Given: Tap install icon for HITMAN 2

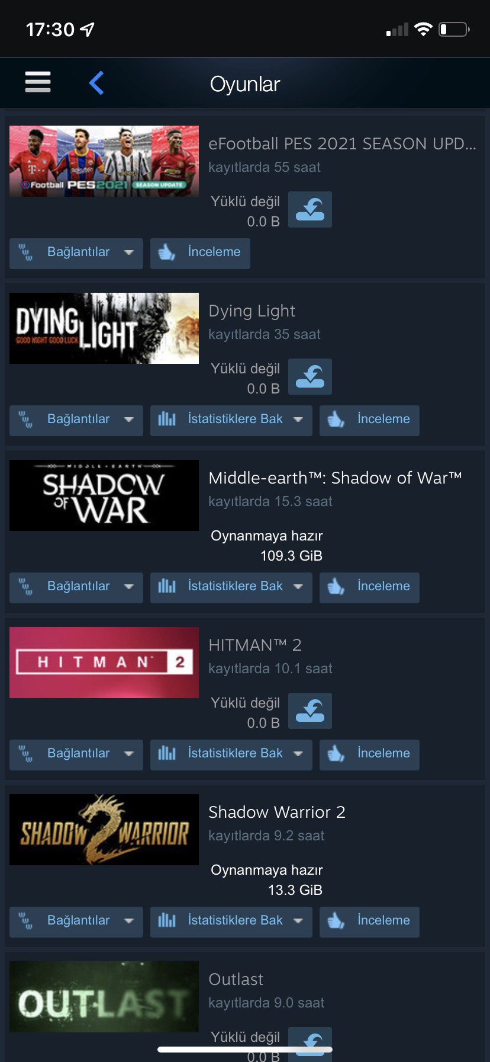Looking at the screenshot, I should coord(310,711).
